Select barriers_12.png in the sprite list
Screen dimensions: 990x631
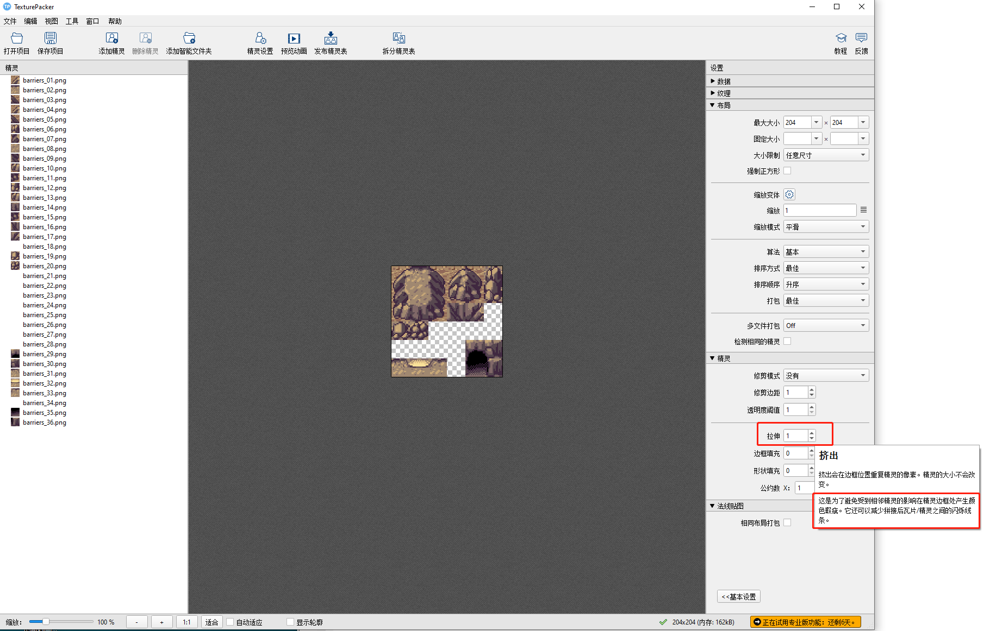click(45, 188)
